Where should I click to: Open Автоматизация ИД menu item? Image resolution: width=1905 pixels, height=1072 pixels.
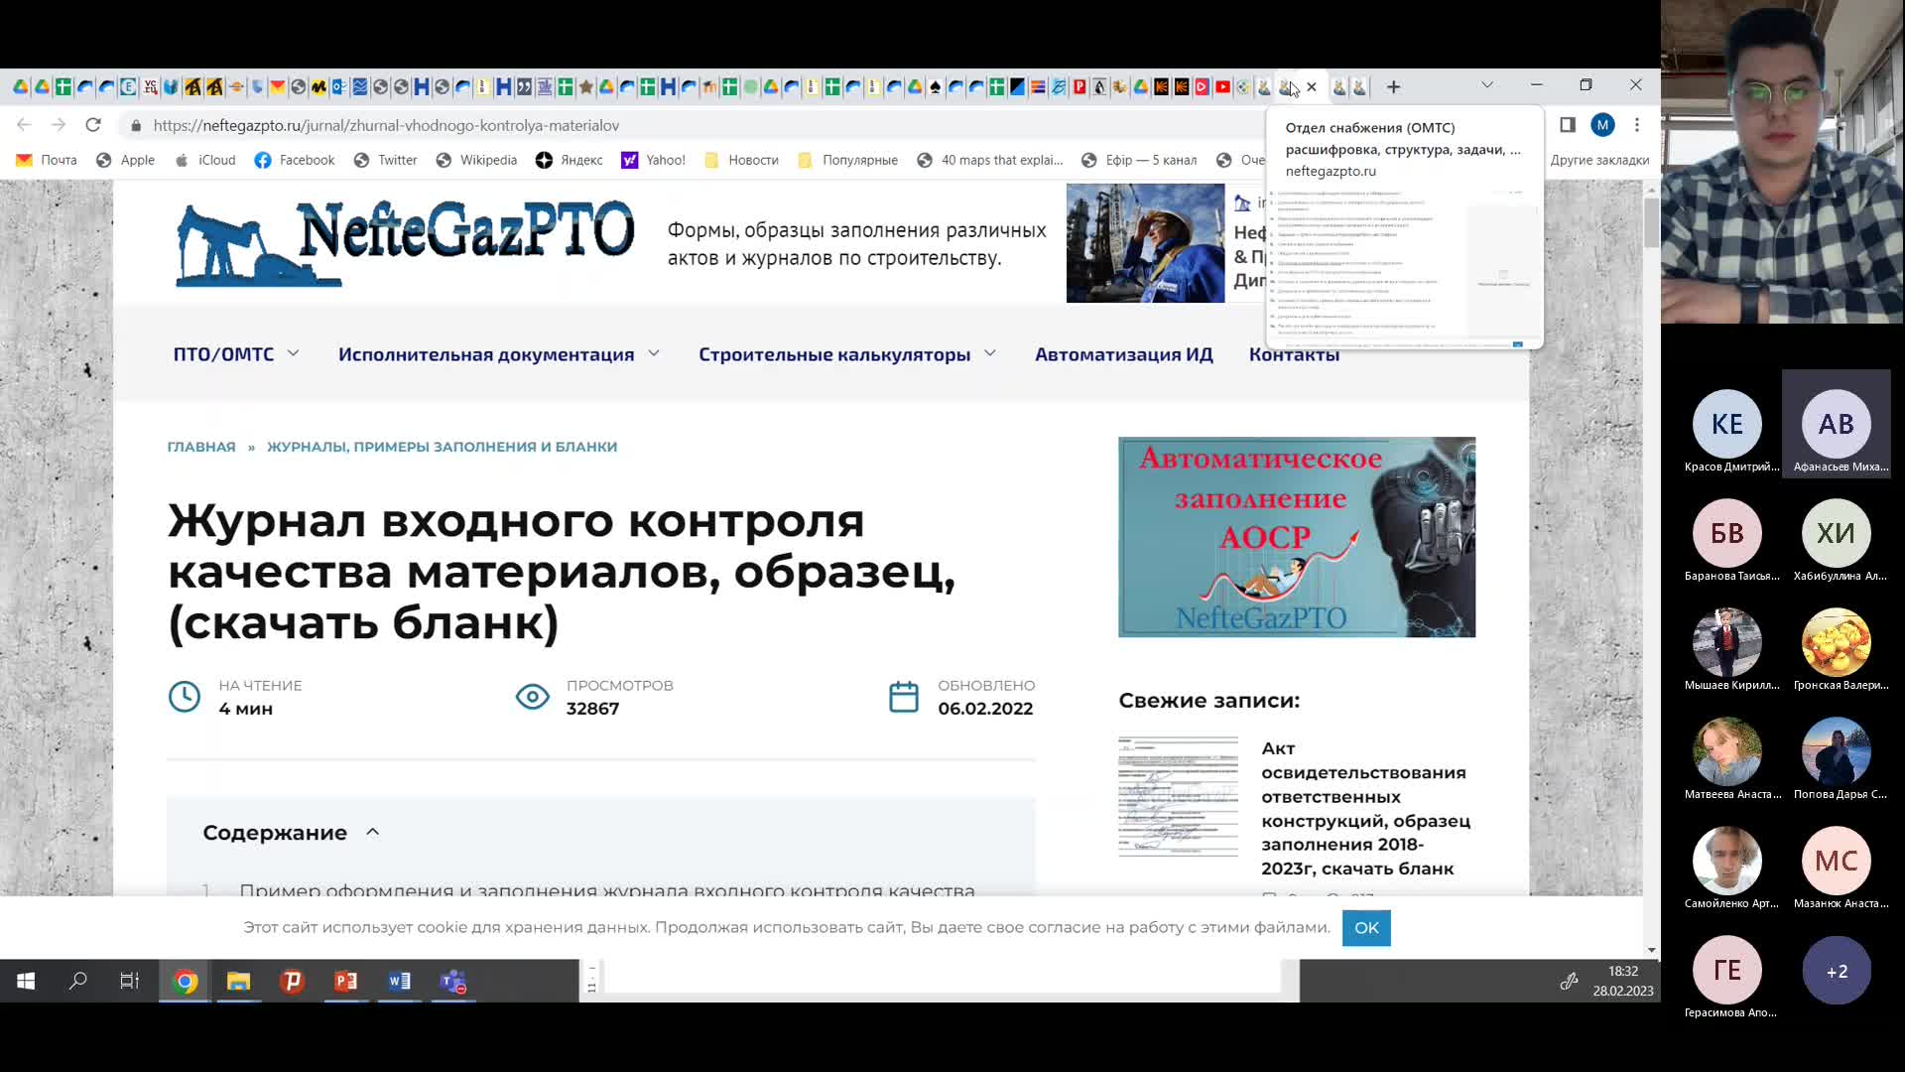(x=1123, y=354)
